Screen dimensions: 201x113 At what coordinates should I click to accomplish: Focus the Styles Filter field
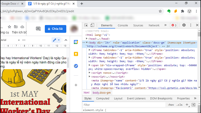coord(124,105)
